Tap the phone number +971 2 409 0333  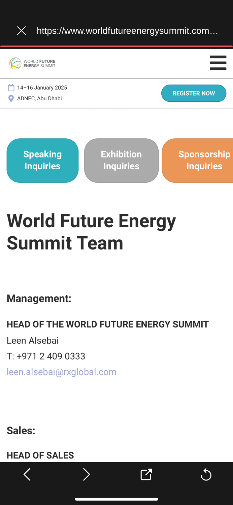pyautogui.click(x=46, y=356)
